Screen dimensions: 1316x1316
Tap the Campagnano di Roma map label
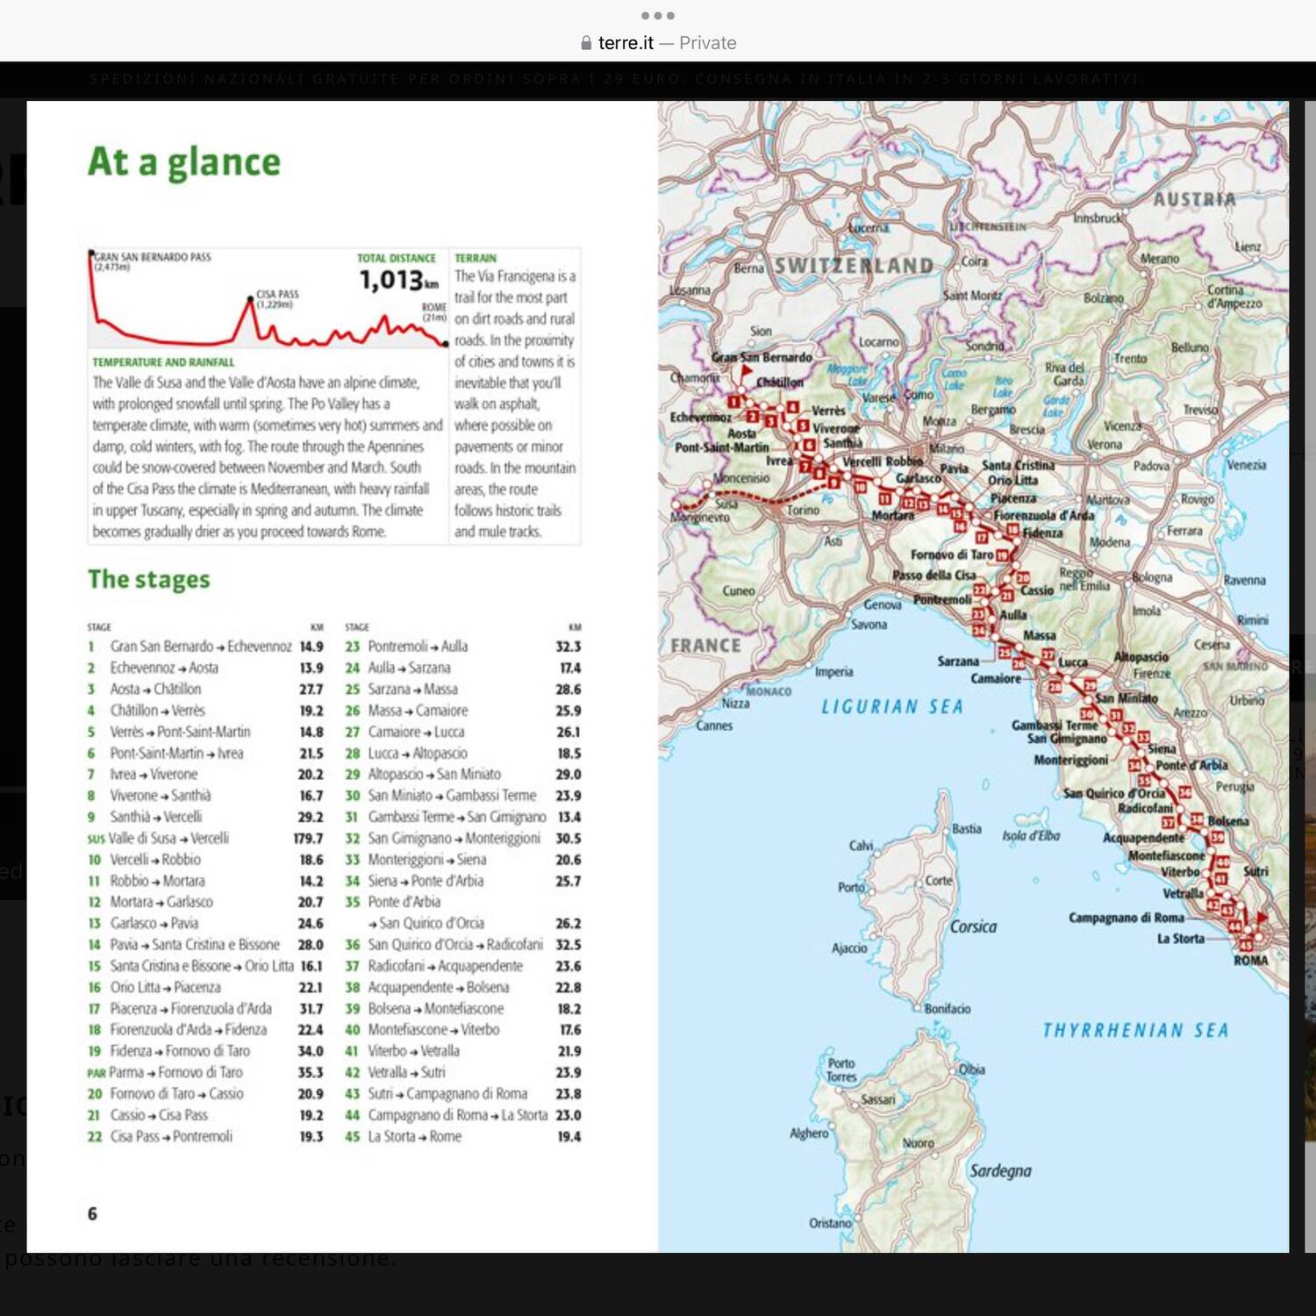click(1126, 918)
